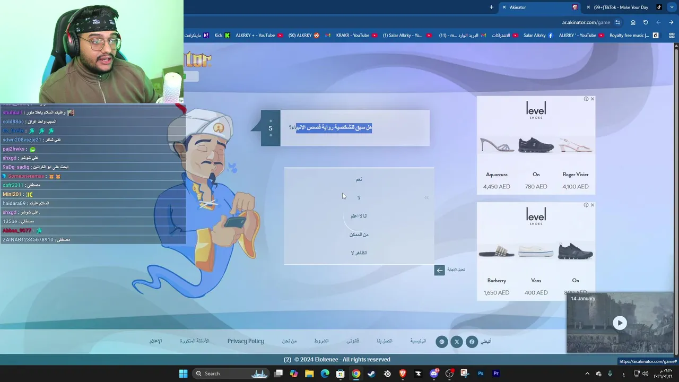Navigate back in browser
This screenshot has width=679, height=382.
tap(672, 22)
